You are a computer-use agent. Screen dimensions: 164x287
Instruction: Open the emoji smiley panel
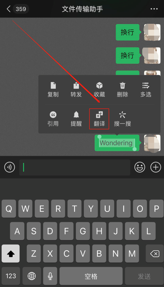(x=140, y=167)
